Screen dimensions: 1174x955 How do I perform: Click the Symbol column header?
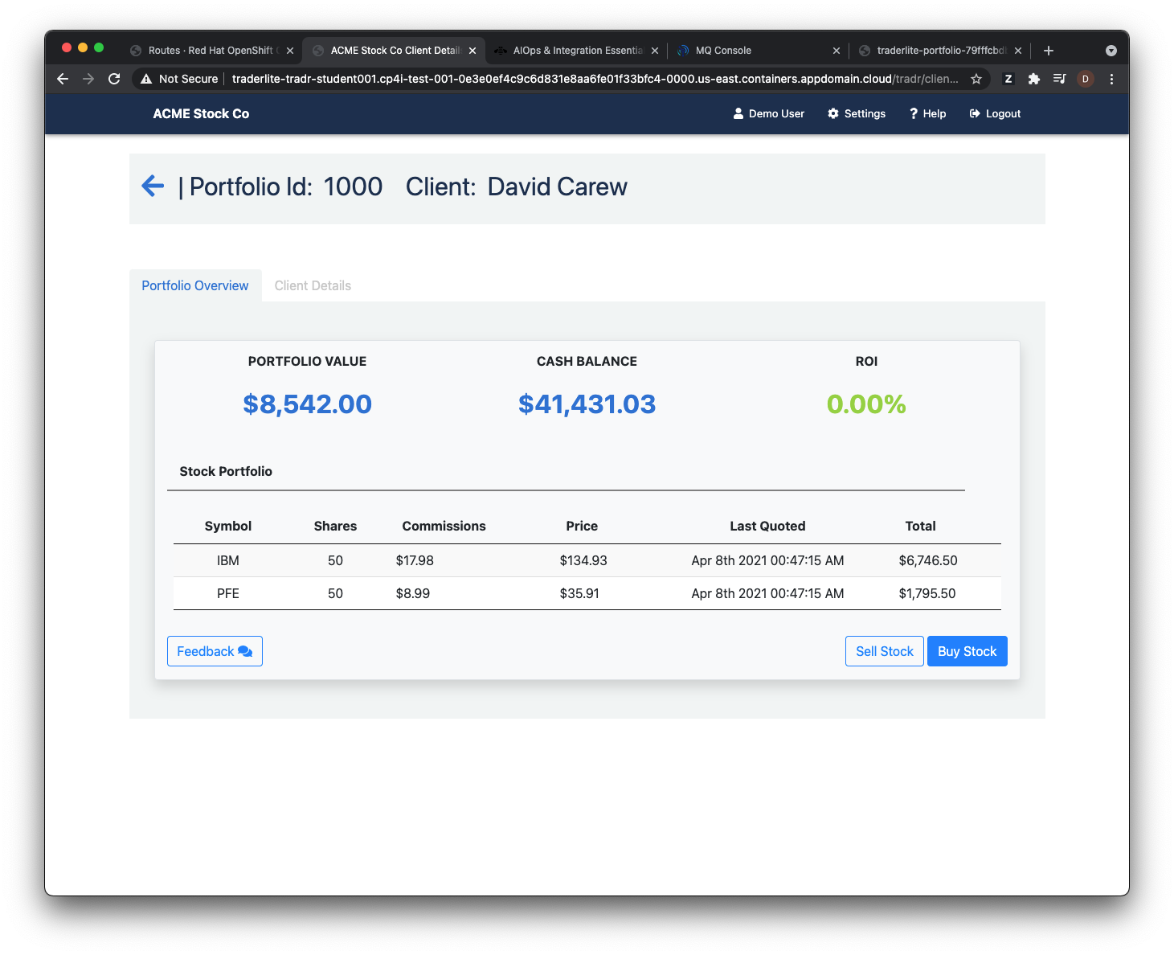(228, 526)
